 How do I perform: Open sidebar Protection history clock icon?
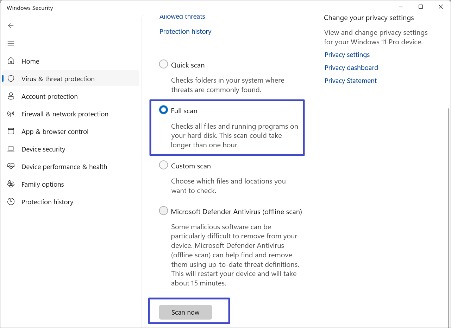coord(11,202)
